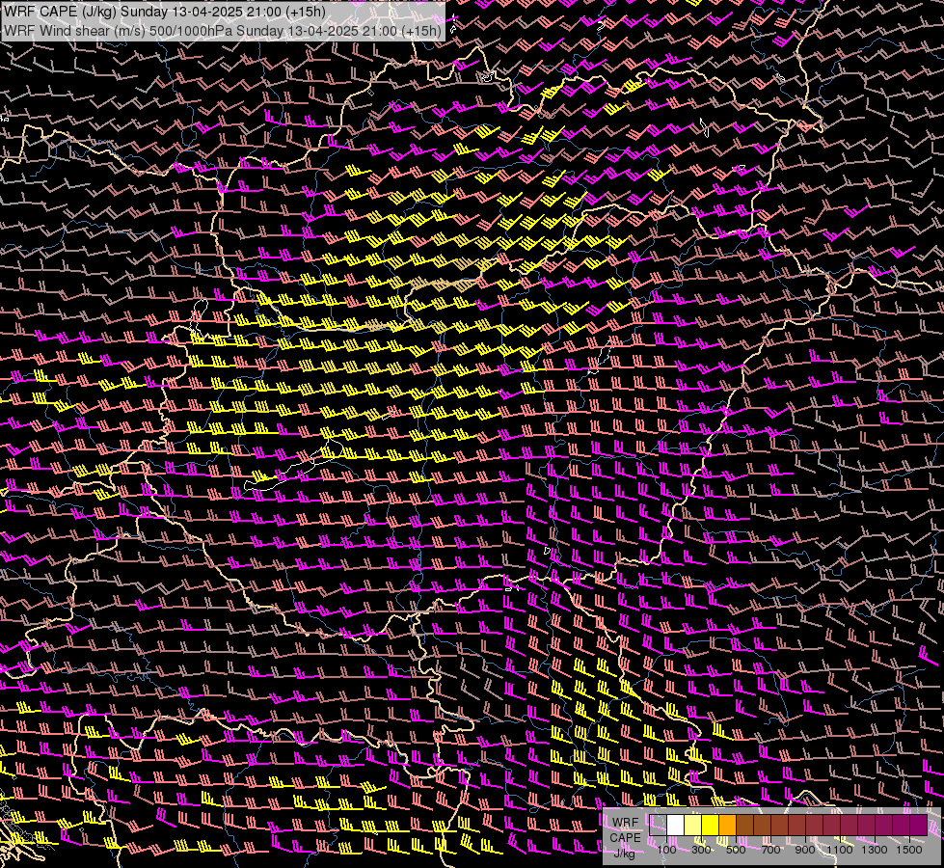Screen dimensions: 944x868
Task: Click the CAPE label in the legend
Action: (x=625, y=838)
